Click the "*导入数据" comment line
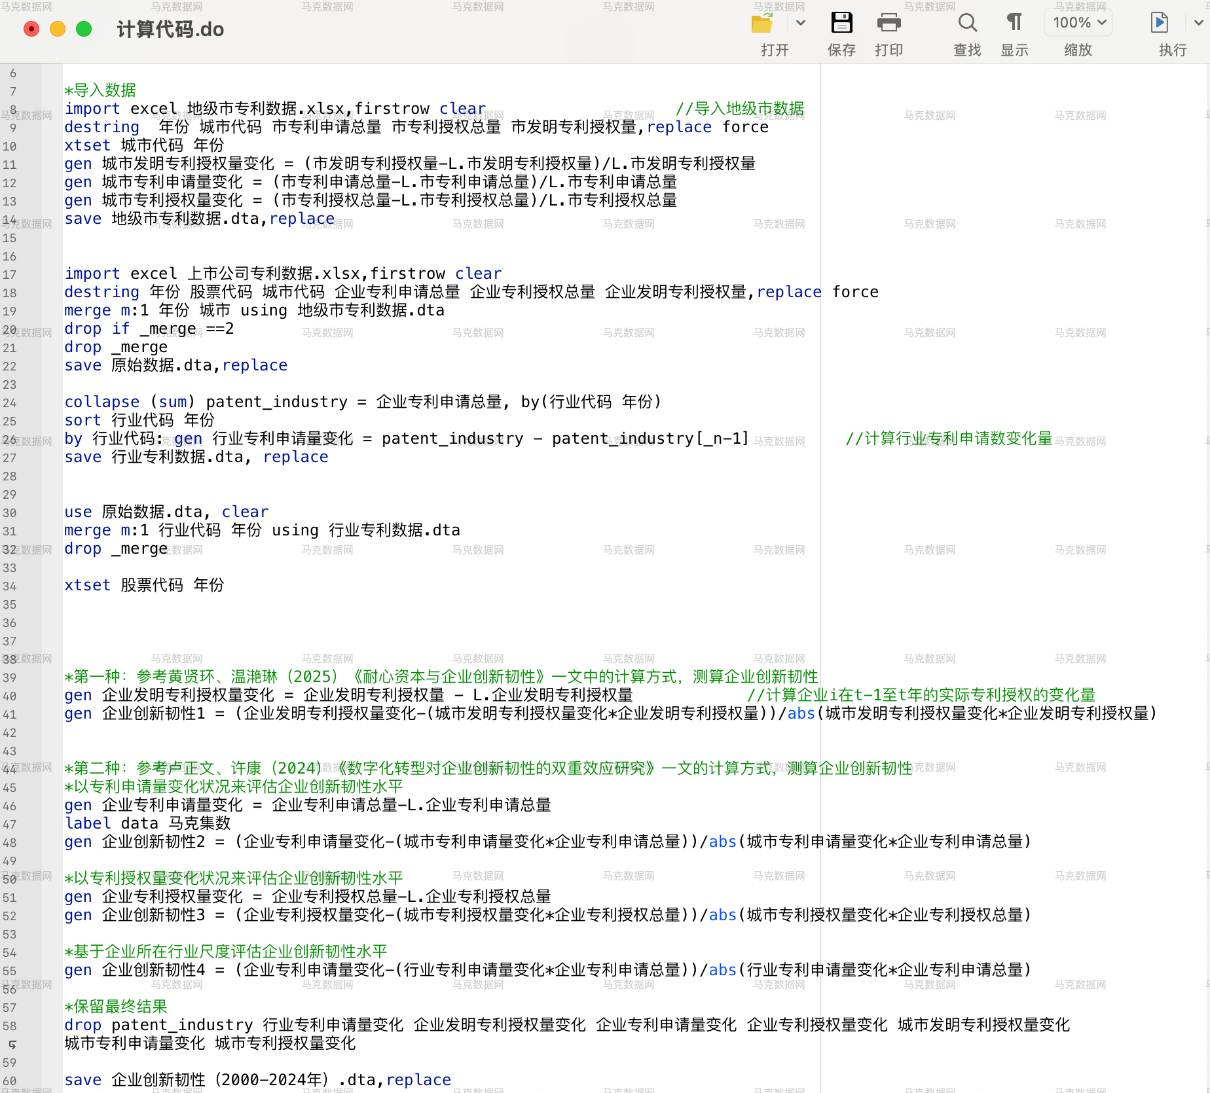This screenshot has width=1210, height=1093. click(x=100, y=90)
